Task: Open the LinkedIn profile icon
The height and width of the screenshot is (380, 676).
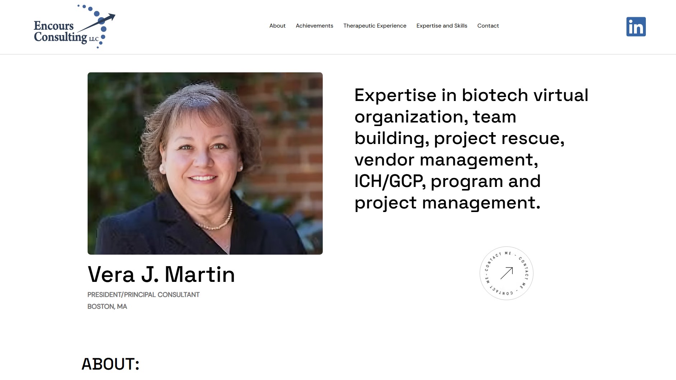Action: [x=636, y=27]
